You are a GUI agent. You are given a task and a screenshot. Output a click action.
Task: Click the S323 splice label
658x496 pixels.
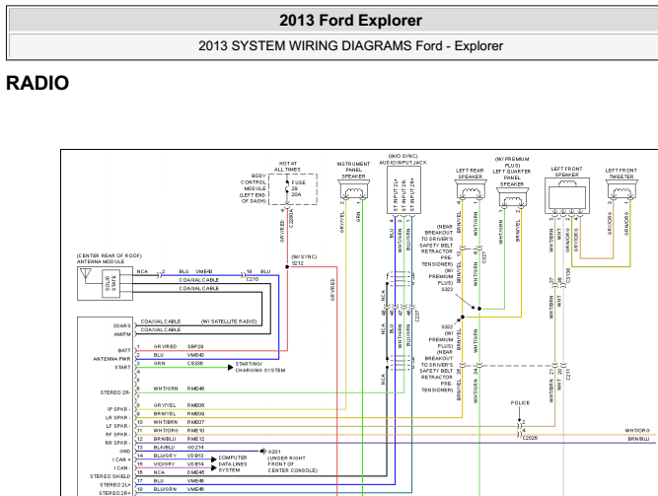point(447,290)
